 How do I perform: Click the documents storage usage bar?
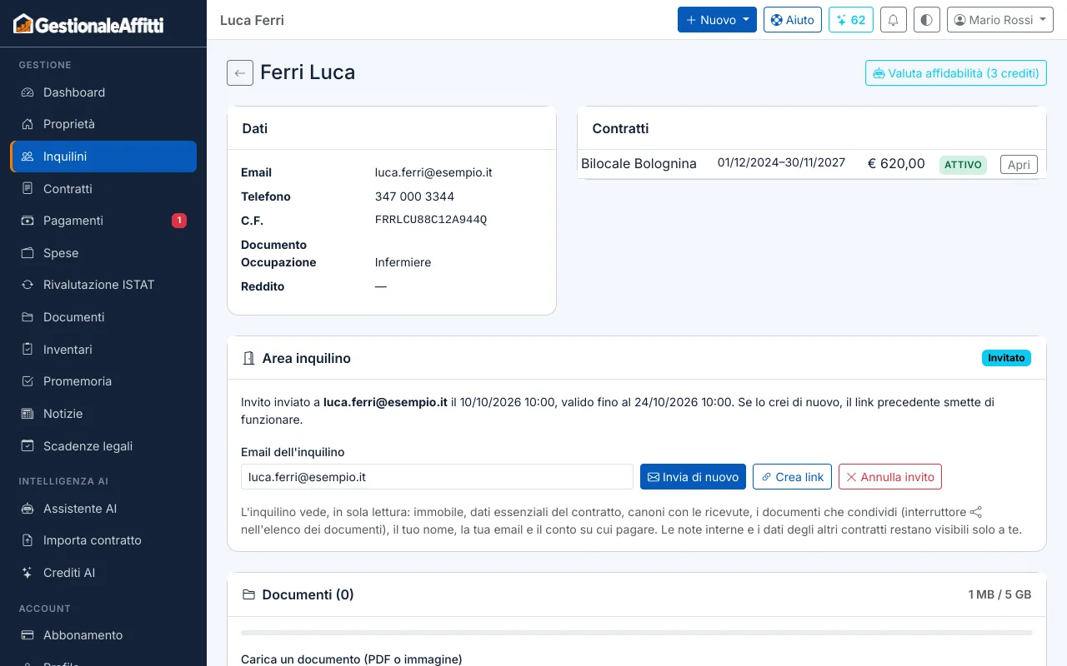pos(636,633)
